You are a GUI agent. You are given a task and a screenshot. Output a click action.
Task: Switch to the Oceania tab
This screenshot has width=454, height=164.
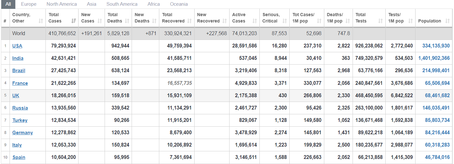pyautogui.click(x=179, y=4)
